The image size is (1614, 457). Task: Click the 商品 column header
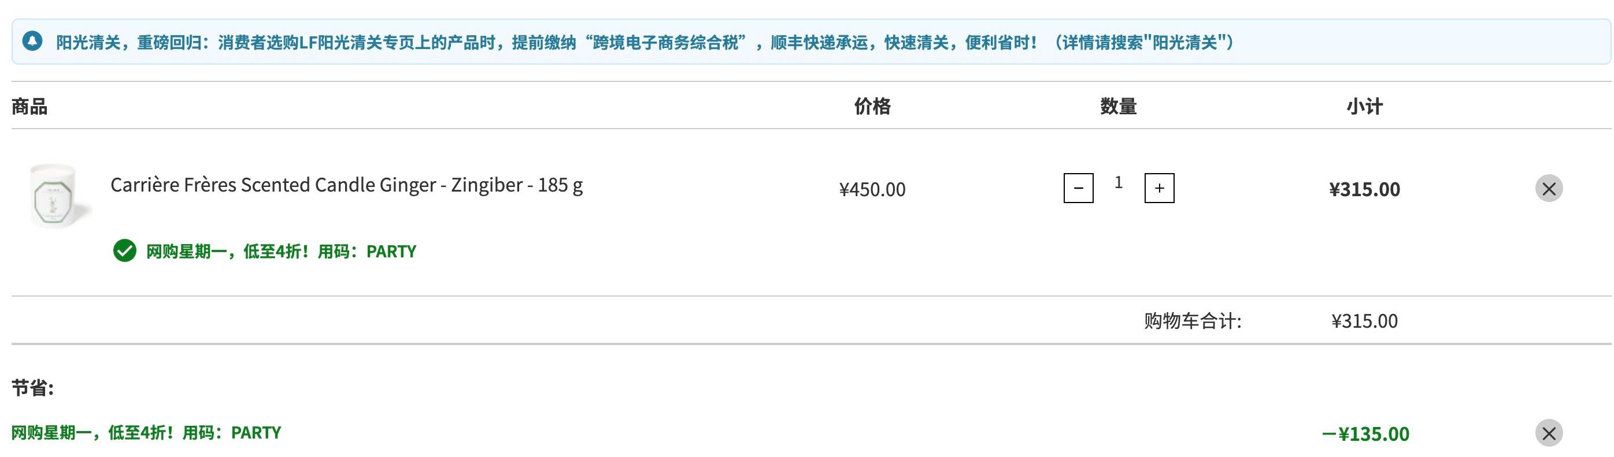[x=29, y=106]
